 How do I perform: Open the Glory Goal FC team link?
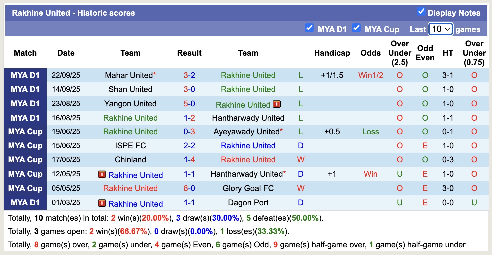(x=248, y=188)
